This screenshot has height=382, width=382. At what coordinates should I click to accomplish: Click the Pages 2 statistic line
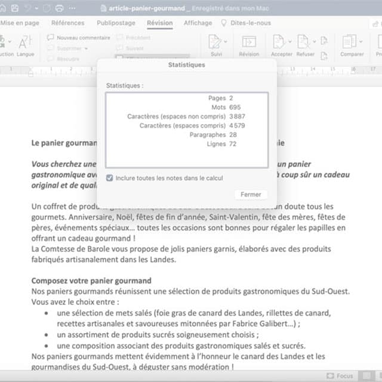tap(220, 98)
